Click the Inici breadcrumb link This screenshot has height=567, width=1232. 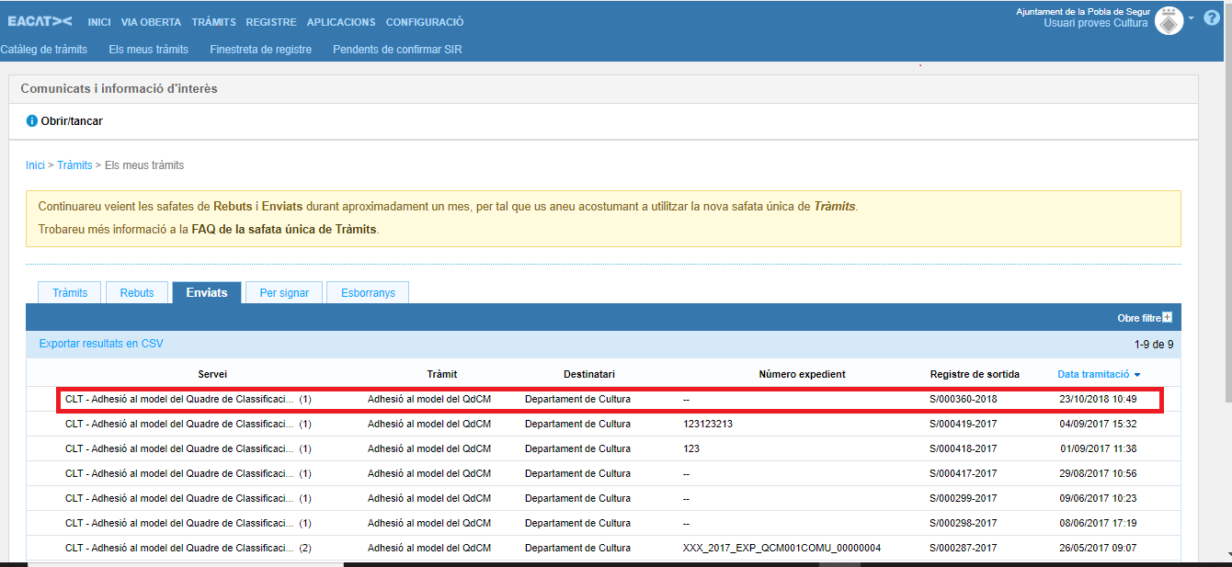pyautogui.click(x=35, y=165)
